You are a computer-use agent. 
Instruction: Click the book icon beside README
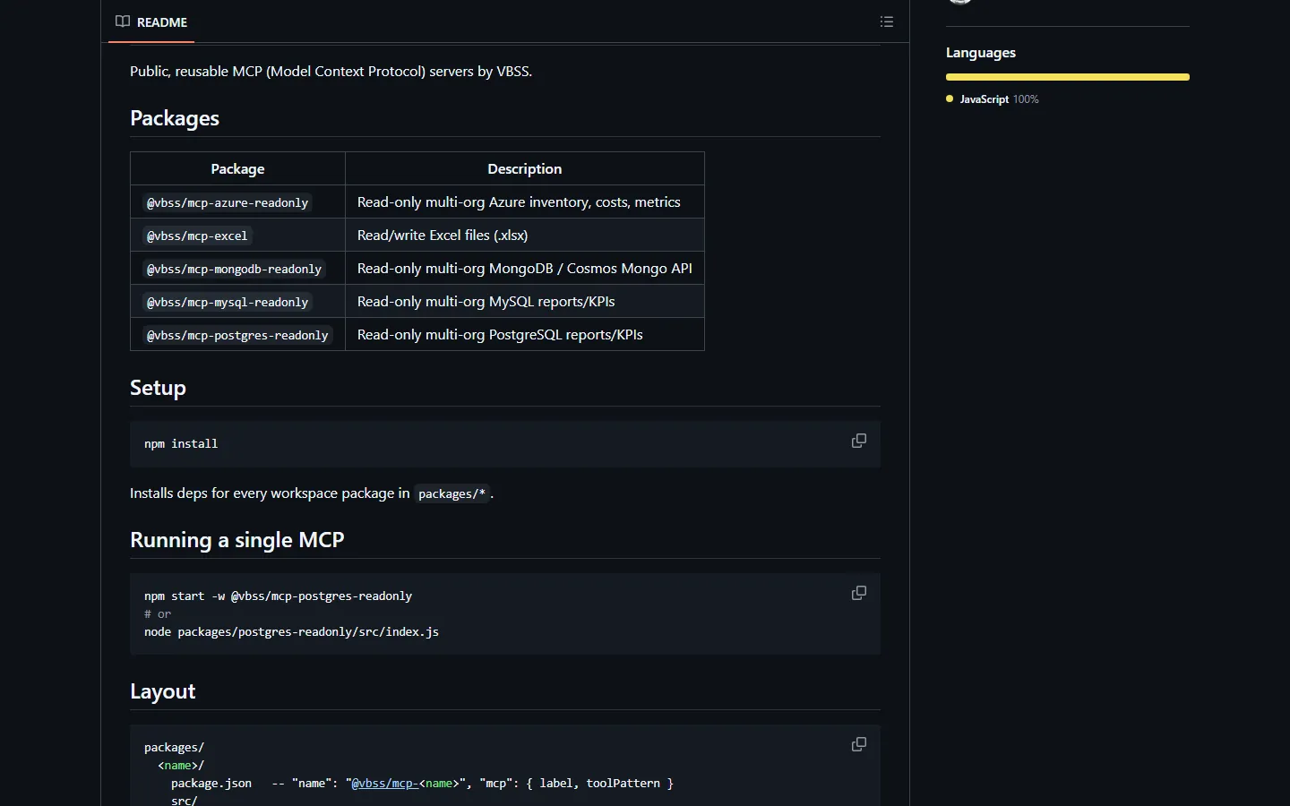pos(123,21)
